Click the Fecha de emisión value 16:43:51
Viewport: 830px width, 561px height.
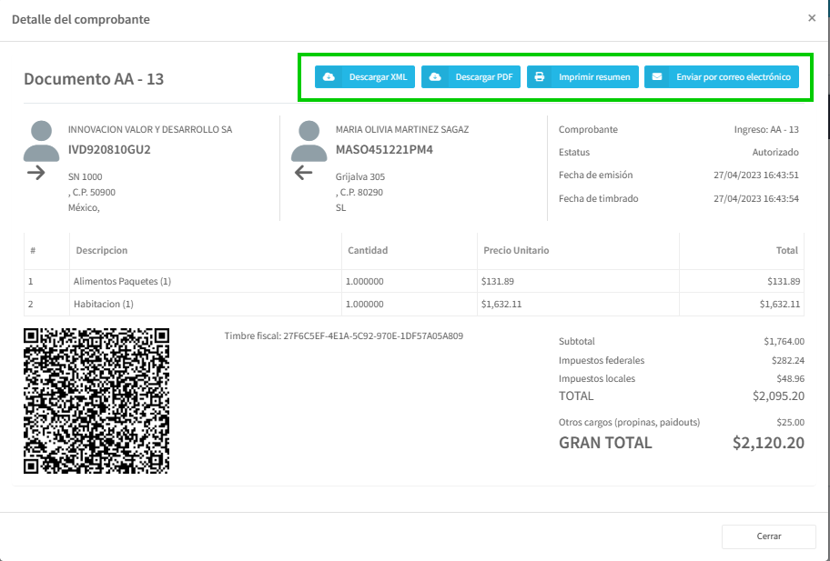(x=756, y=175)
